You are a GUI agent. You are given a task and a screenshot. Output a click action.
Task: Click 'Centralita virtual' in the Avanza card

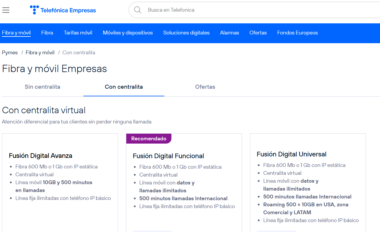click(x=35, y=175)
